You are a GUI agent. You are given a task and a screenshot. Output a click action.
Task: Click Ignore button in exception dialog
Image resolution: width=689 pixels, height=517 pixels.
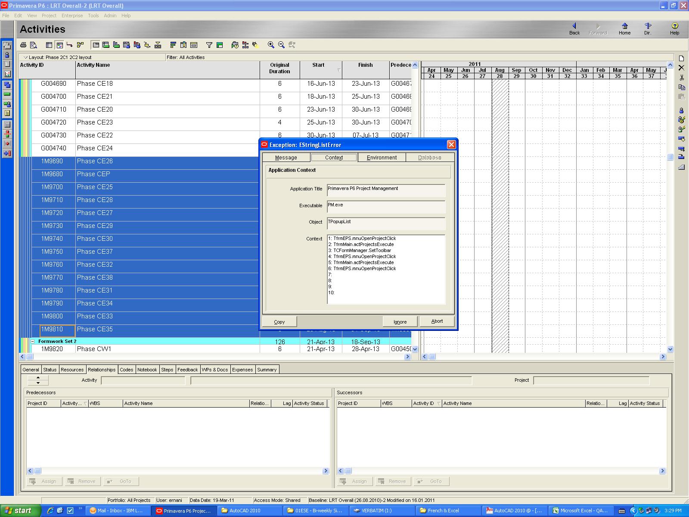click(x=400, y=322)
